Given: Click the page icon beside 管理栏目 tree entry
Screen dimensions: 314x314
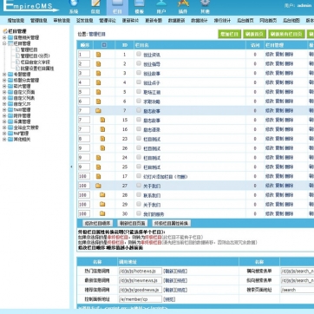Looking at the screenshot, I should point(17,49).
